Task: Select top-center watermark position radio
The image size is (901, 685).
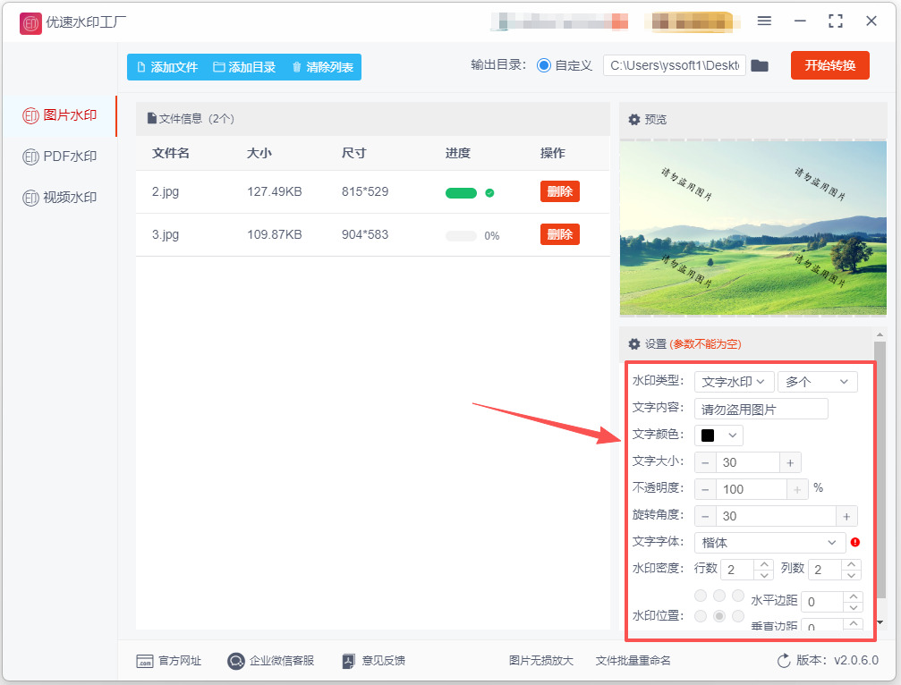Action: tap(718, 596)
